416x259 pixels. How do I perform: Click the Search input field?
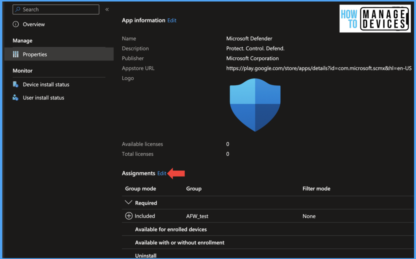pyautogui.click(x=56, y=10)
